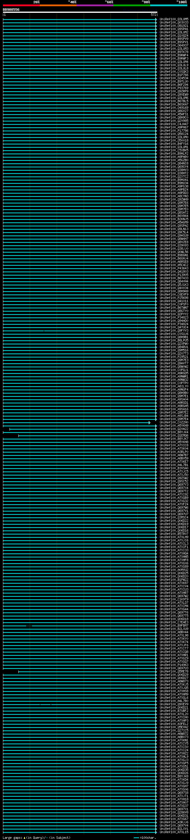Open hit UniRef100_Q3LUM5
Viewport: 190px width, 840px height.
174,19
